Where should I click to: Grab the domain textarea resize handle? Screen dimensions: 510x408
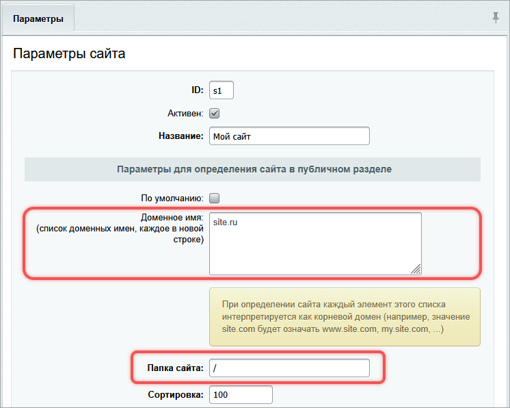[x=416, y=269]
